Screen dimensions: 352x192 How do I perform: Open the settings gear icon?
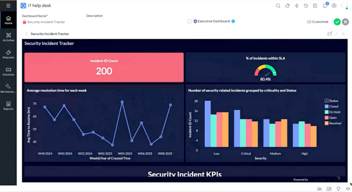click(334, 6)
